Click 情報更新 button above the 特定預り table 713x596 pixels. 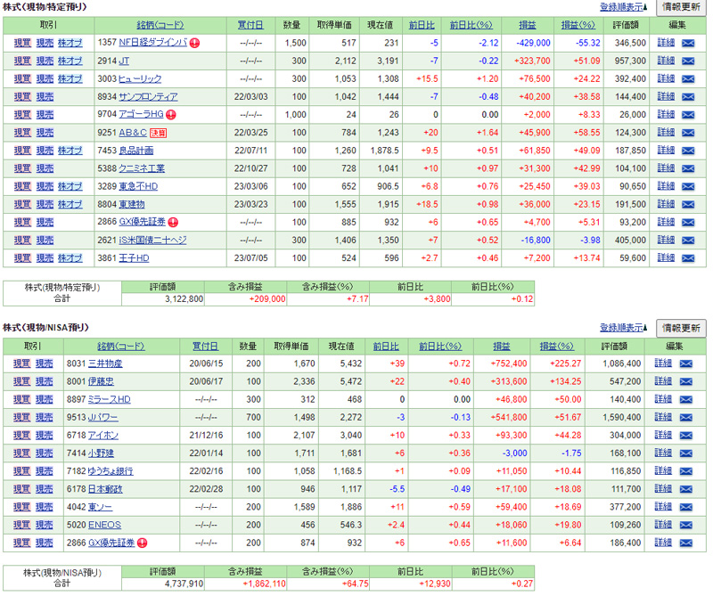click(681, 7)
